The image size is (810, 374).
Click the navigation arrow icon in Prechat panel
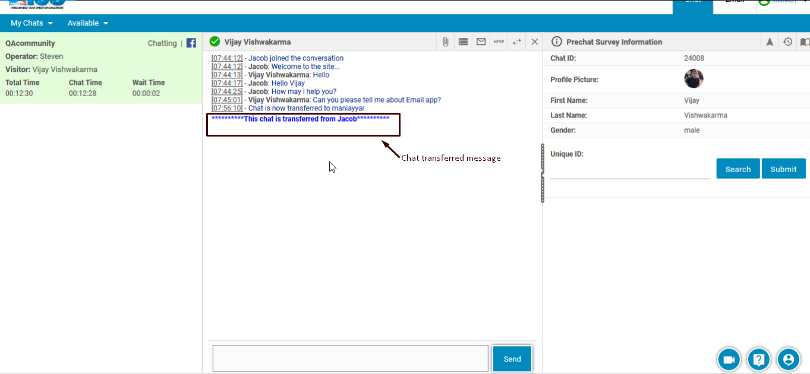770,42
